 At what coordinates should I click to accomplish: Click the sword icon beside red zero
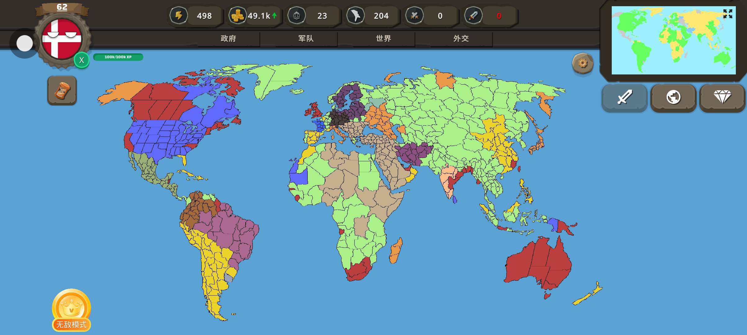(x=473, y=16)
